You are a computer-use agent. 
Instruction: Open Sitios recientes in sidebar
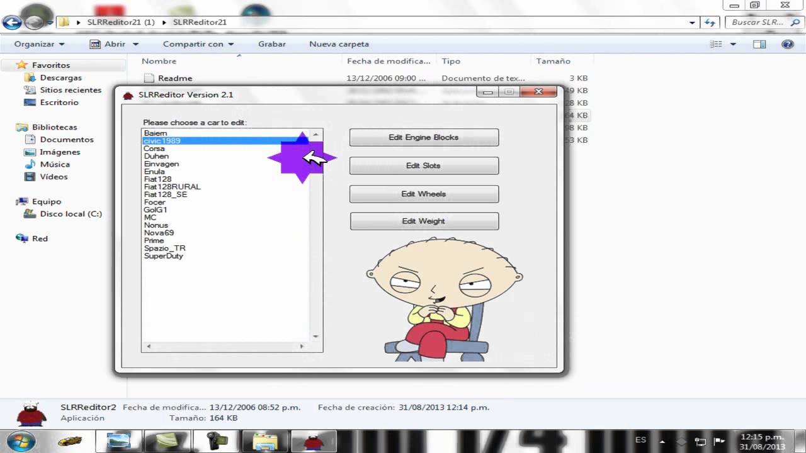[x=71, y=90]
